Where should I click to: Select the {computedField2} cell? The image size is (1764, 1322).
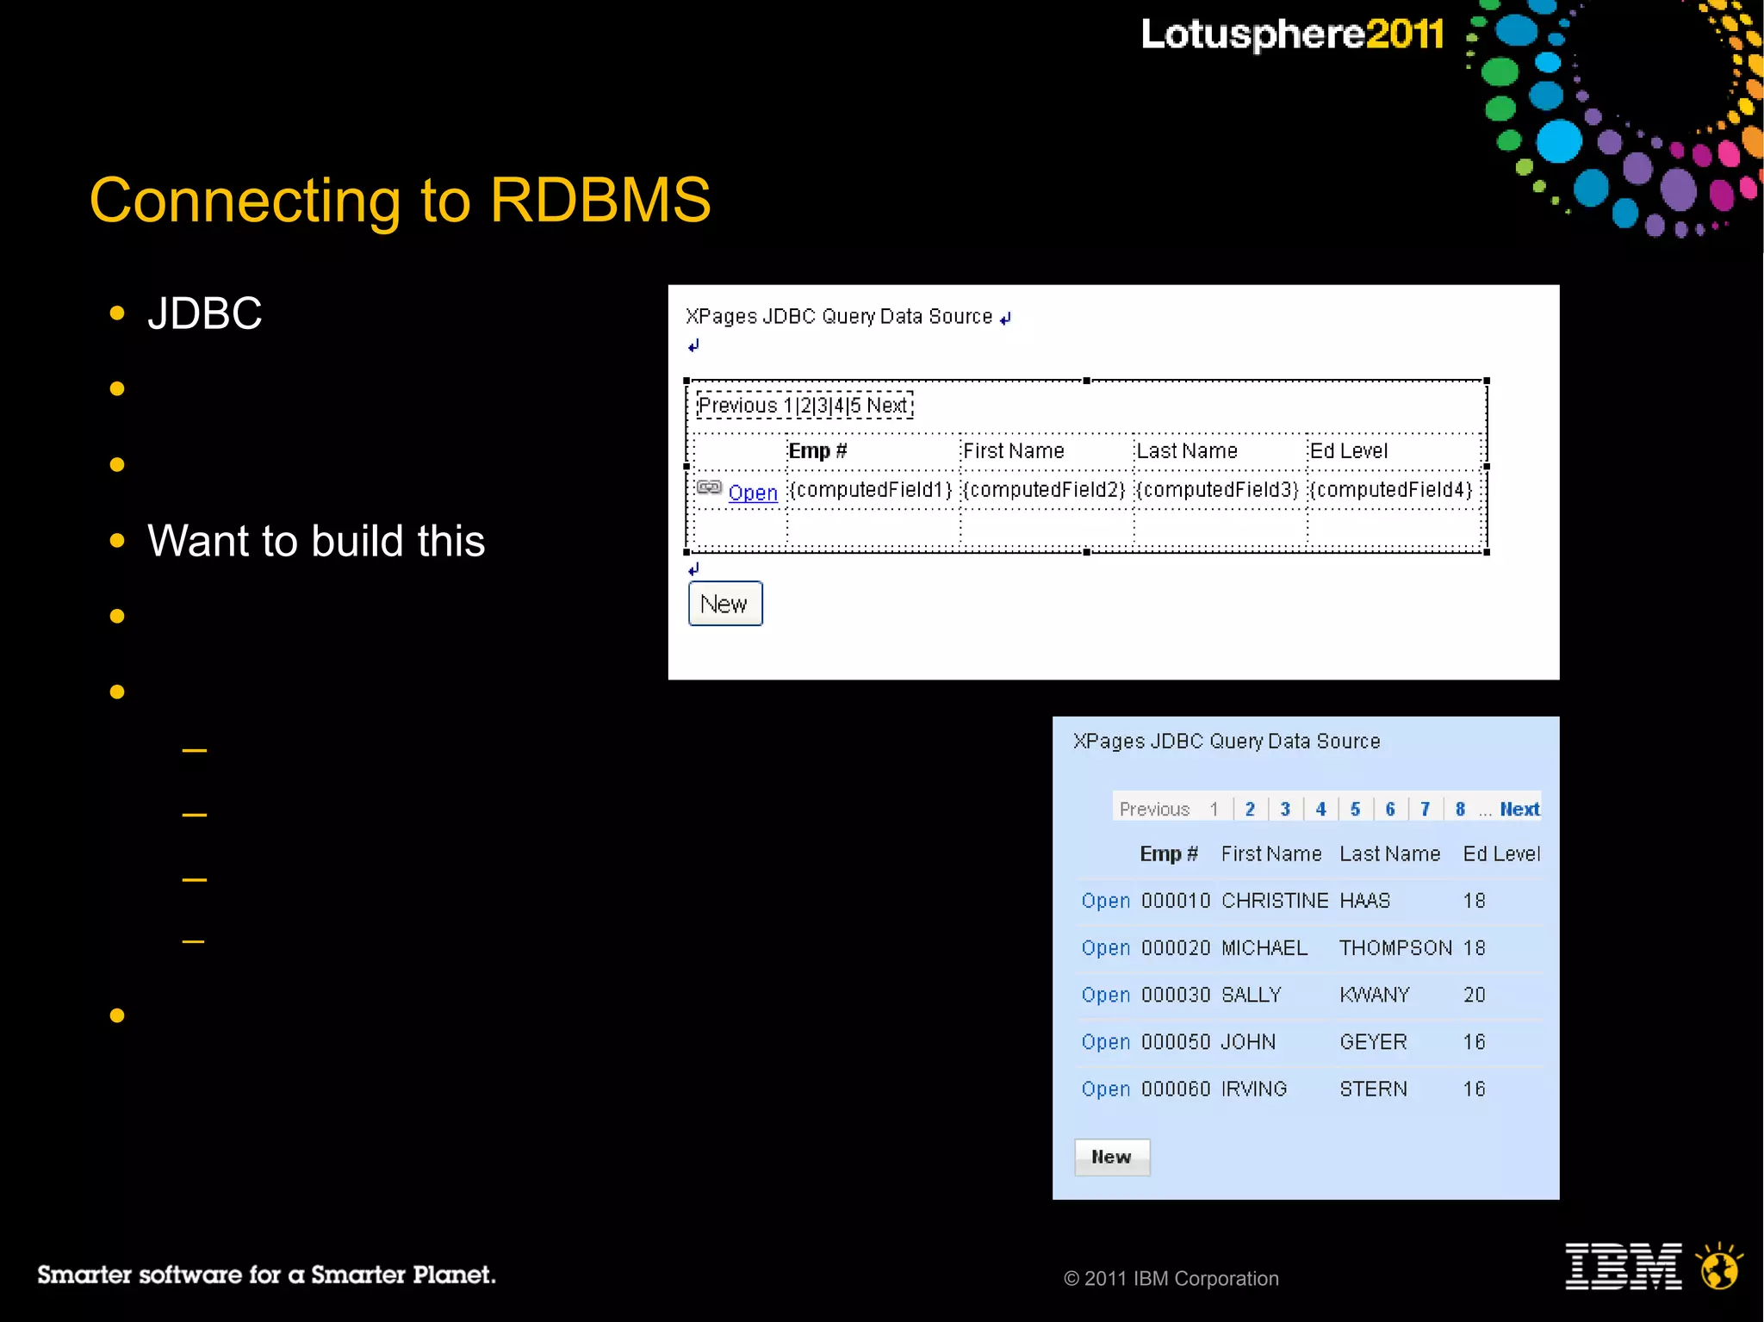pyautogui.click(x=1045, y=489)
